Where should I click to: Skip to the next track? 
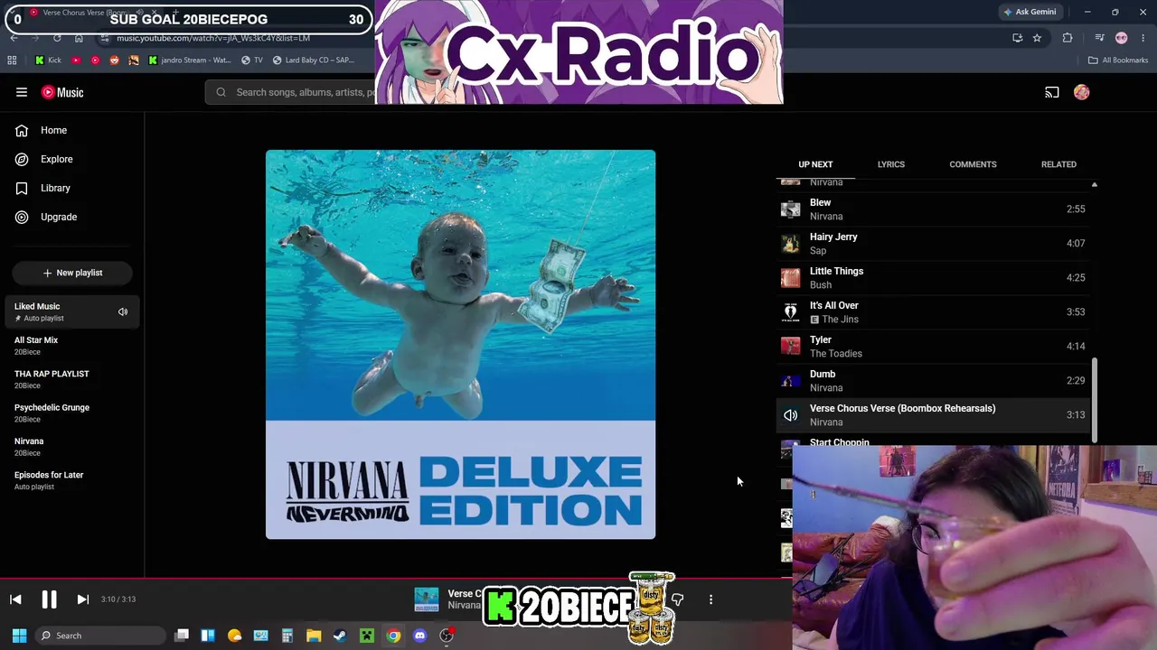(82, 599)
